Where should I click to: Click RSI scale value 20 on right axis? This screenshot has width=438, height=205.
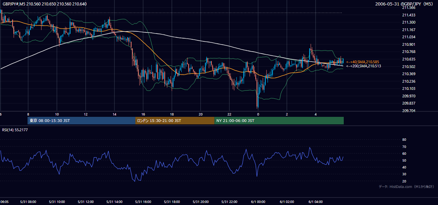[x=404, y=181]
